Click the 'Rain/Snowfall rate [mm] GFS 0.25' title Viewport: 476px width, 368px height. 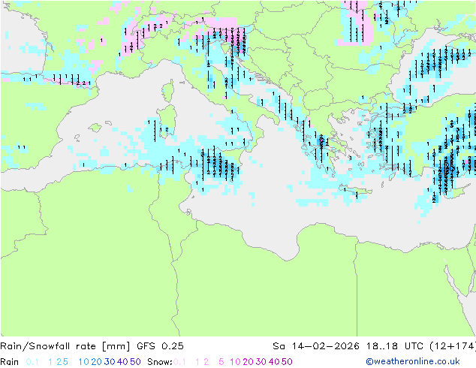[x=92, y=346]
